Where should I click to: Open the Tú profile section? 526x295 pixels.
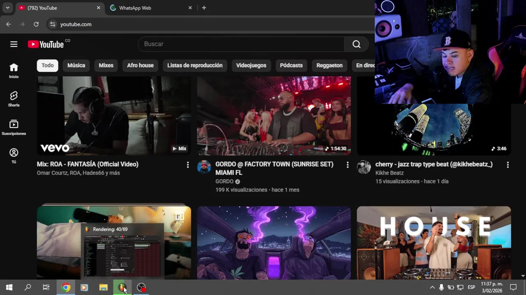[14, 156]
